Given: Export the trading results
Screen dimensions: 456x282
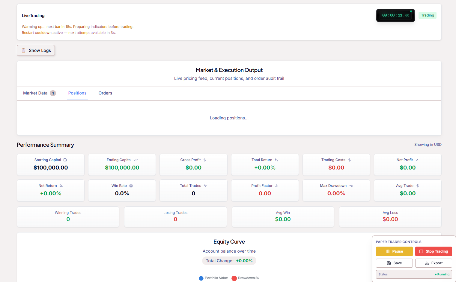Looking at the screenshot, I should 434,263.
